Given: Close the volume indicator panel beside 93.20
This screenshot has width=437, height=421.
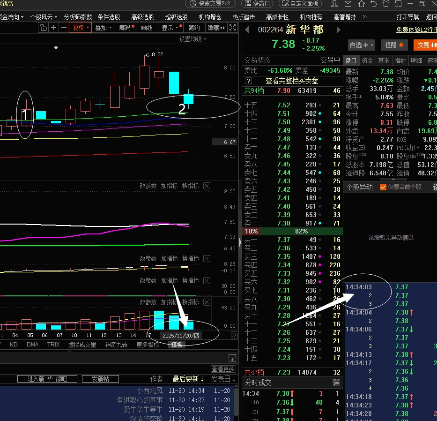Looking at the screenshot, I should click(x=207, y=302).
